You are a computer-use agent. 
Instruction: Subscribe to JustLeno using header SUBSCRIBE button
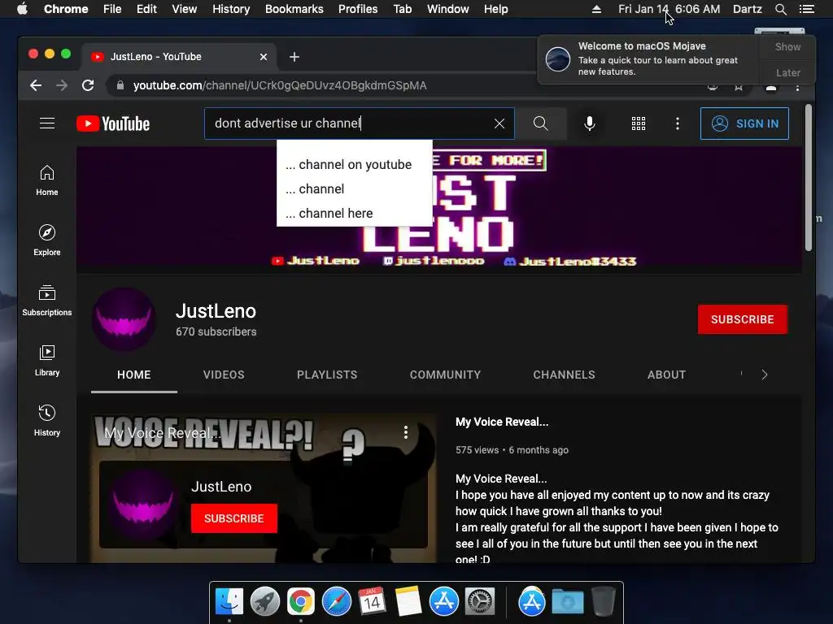click(742, 319)
